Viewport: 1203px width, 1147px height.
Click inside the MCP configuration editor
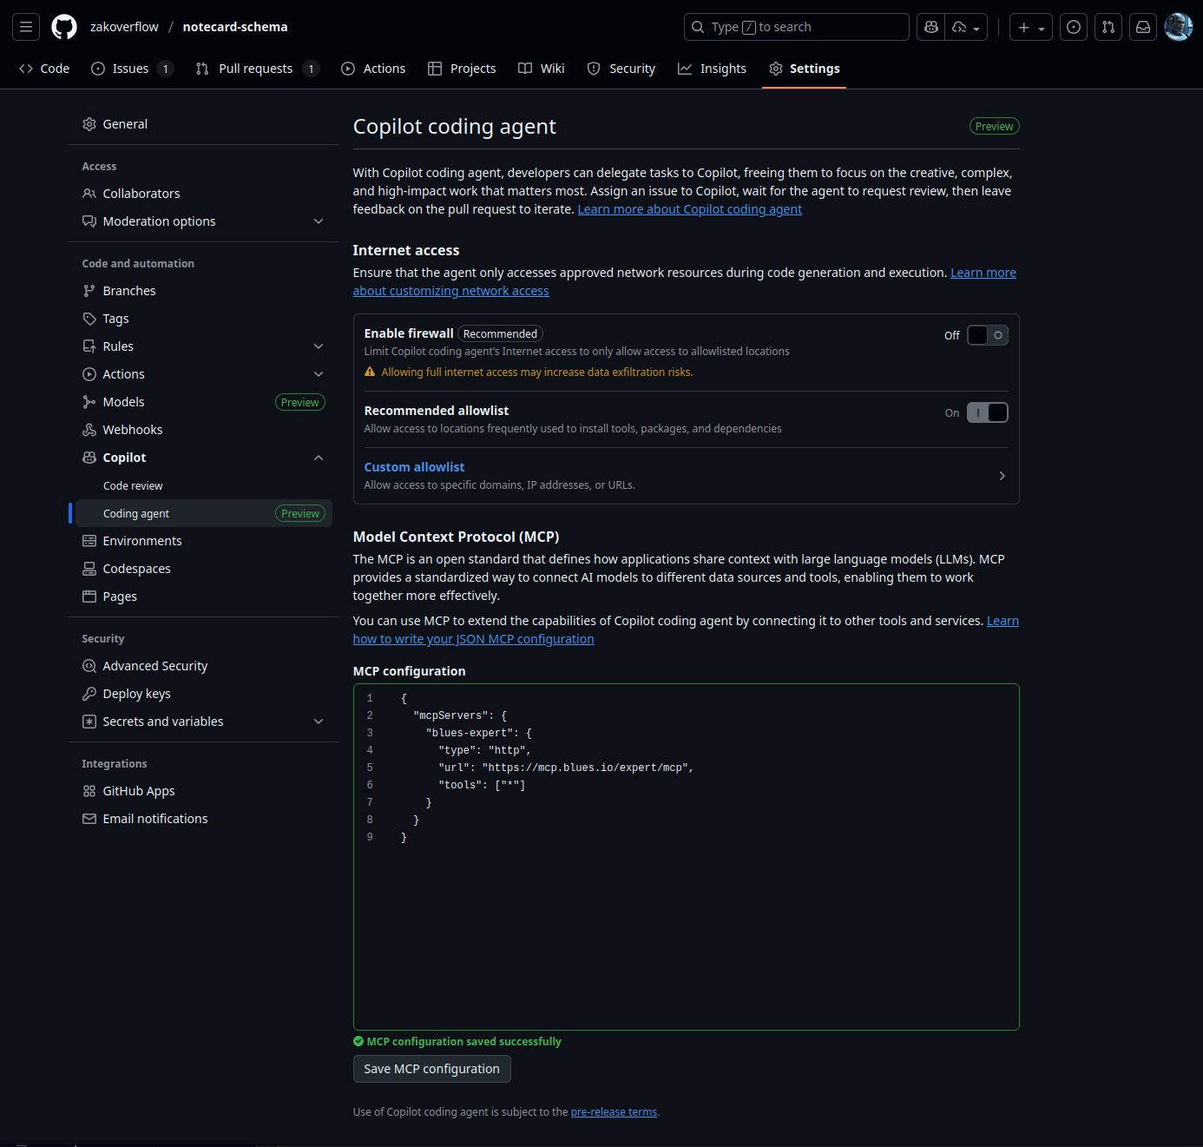pos(686,857)
